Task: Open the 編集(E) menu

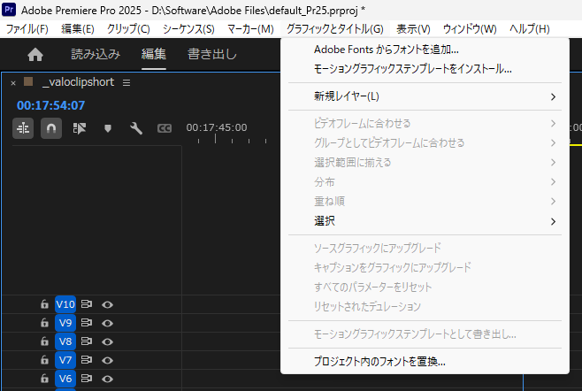Action: (x=78, y=29)
